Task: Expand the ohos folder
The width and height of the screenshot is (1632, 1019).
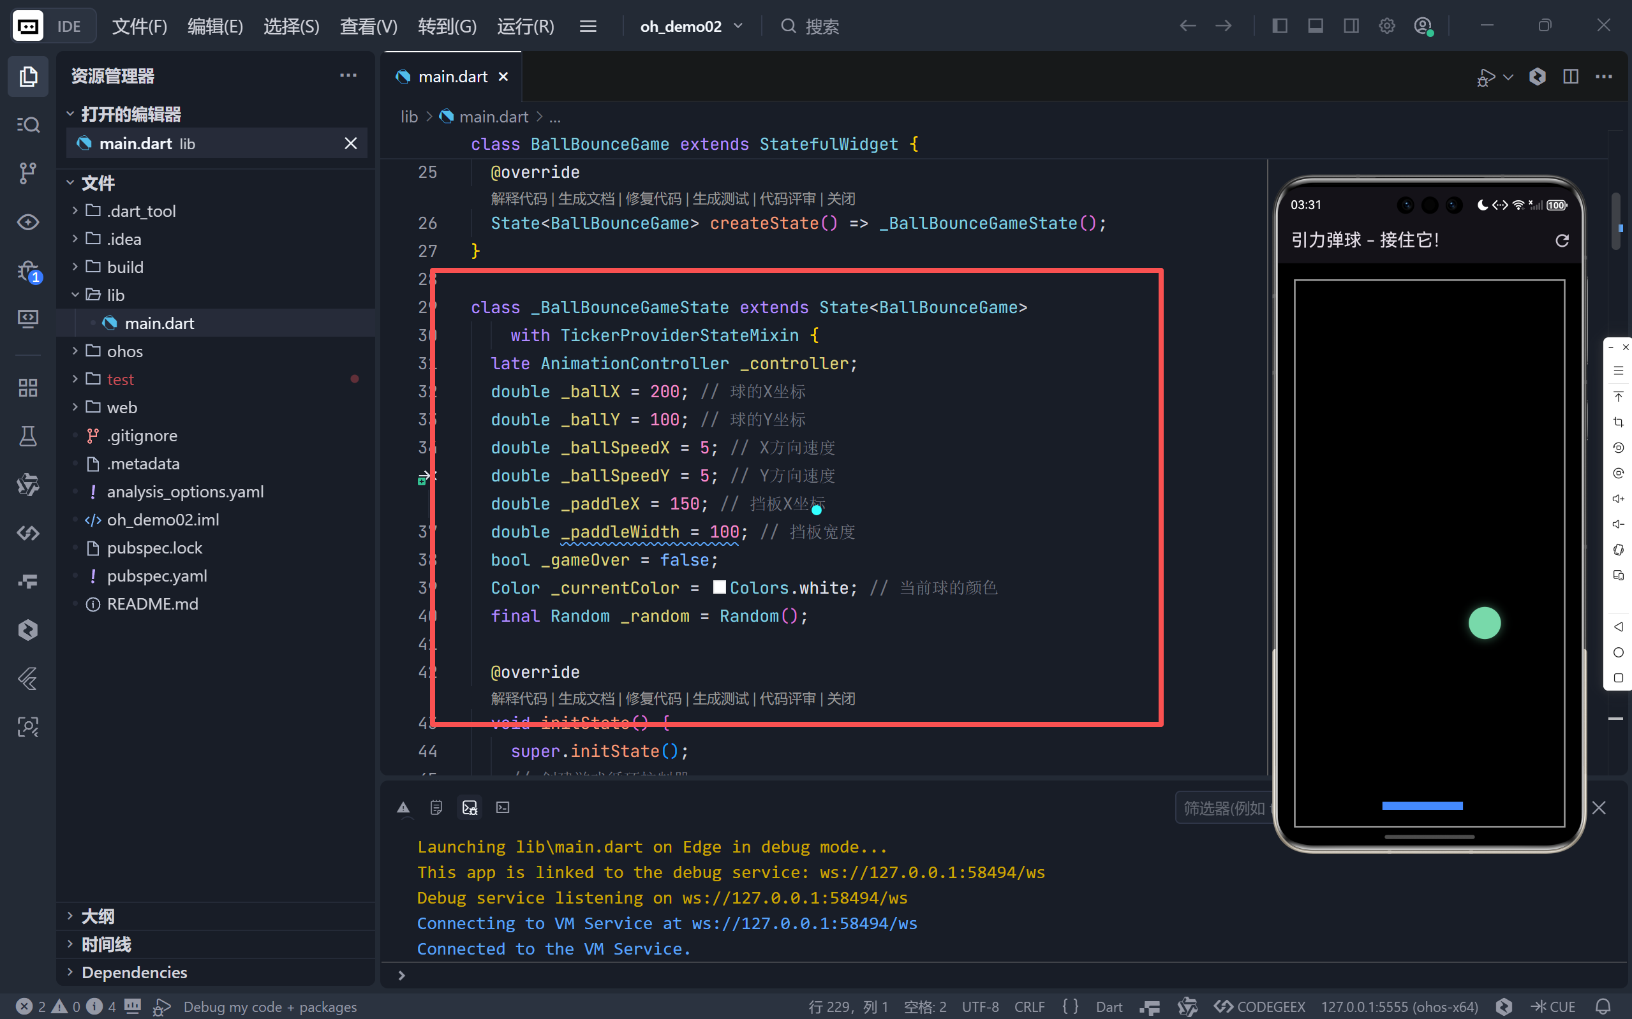Action: tap(124, 351)
